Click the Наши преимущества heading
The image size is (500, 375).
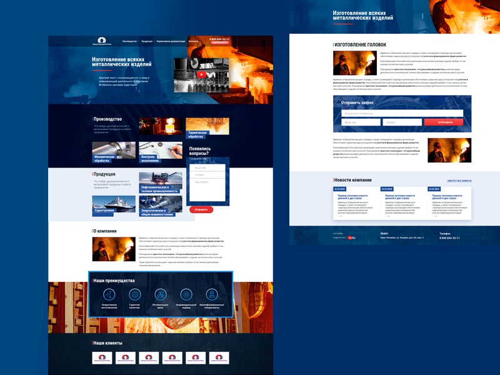pyautogui.click(x=114, y=281)
